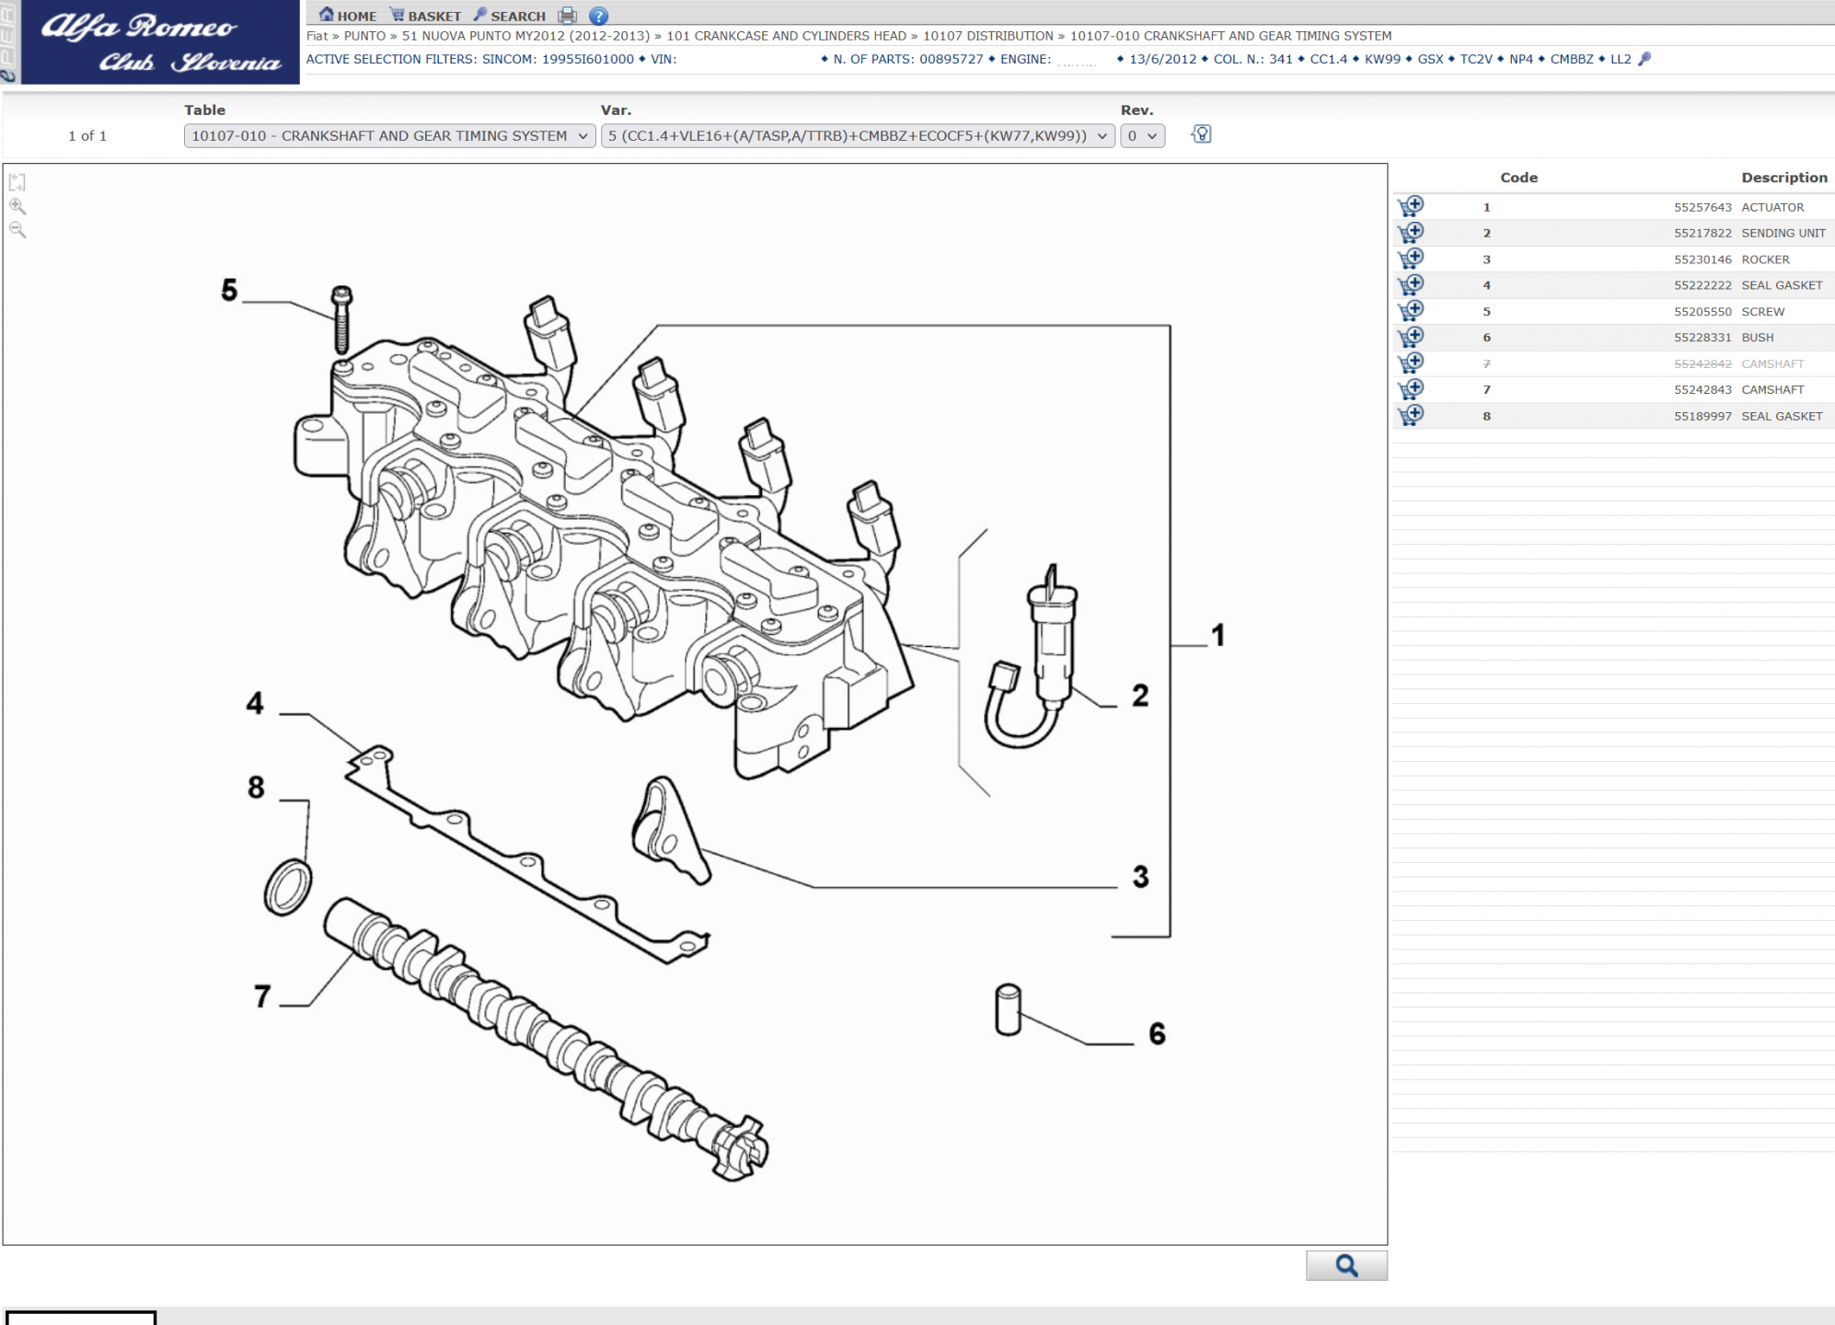
Task: Add struck-through CAMSHAFT 55242842 to basket
Action: 1410,363
